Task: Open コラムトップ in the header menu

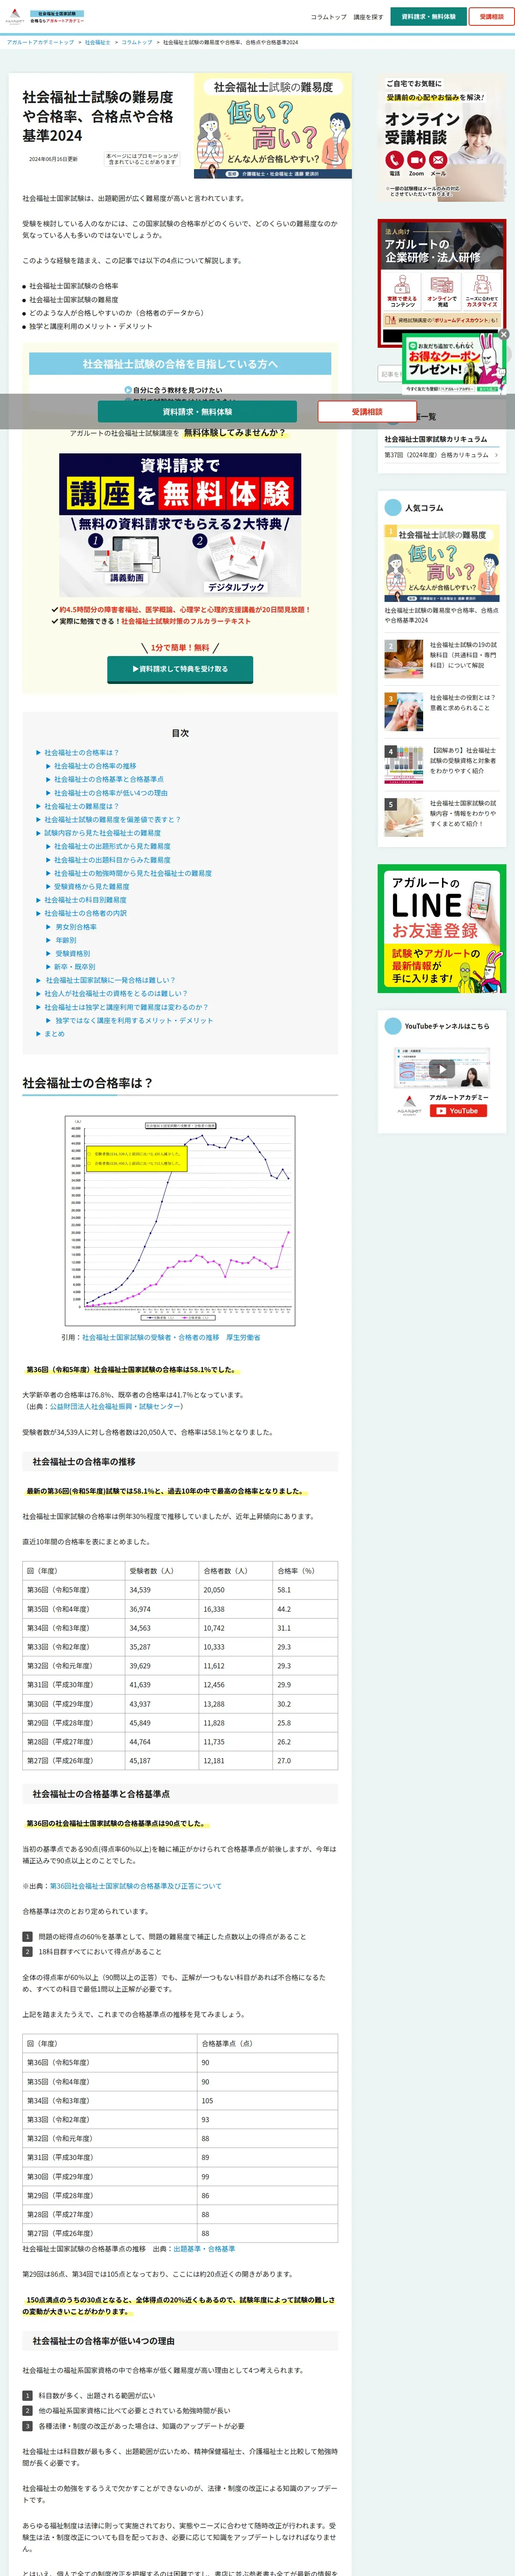Action: click(328, 17)
